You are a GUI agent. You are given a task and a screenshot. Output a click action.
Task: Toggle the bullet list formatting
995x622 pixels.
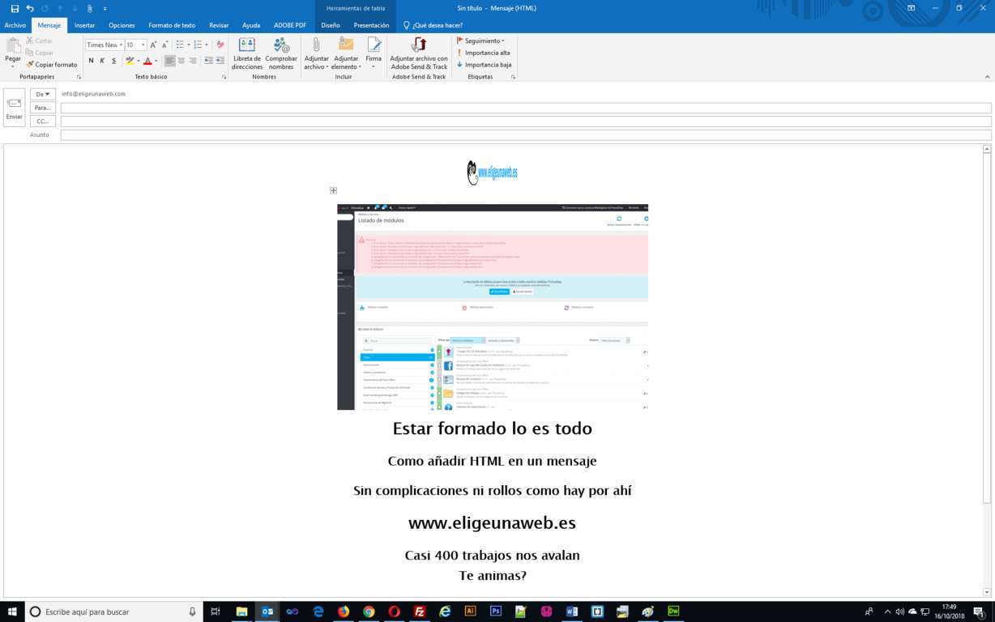click(x=179, y=45)
